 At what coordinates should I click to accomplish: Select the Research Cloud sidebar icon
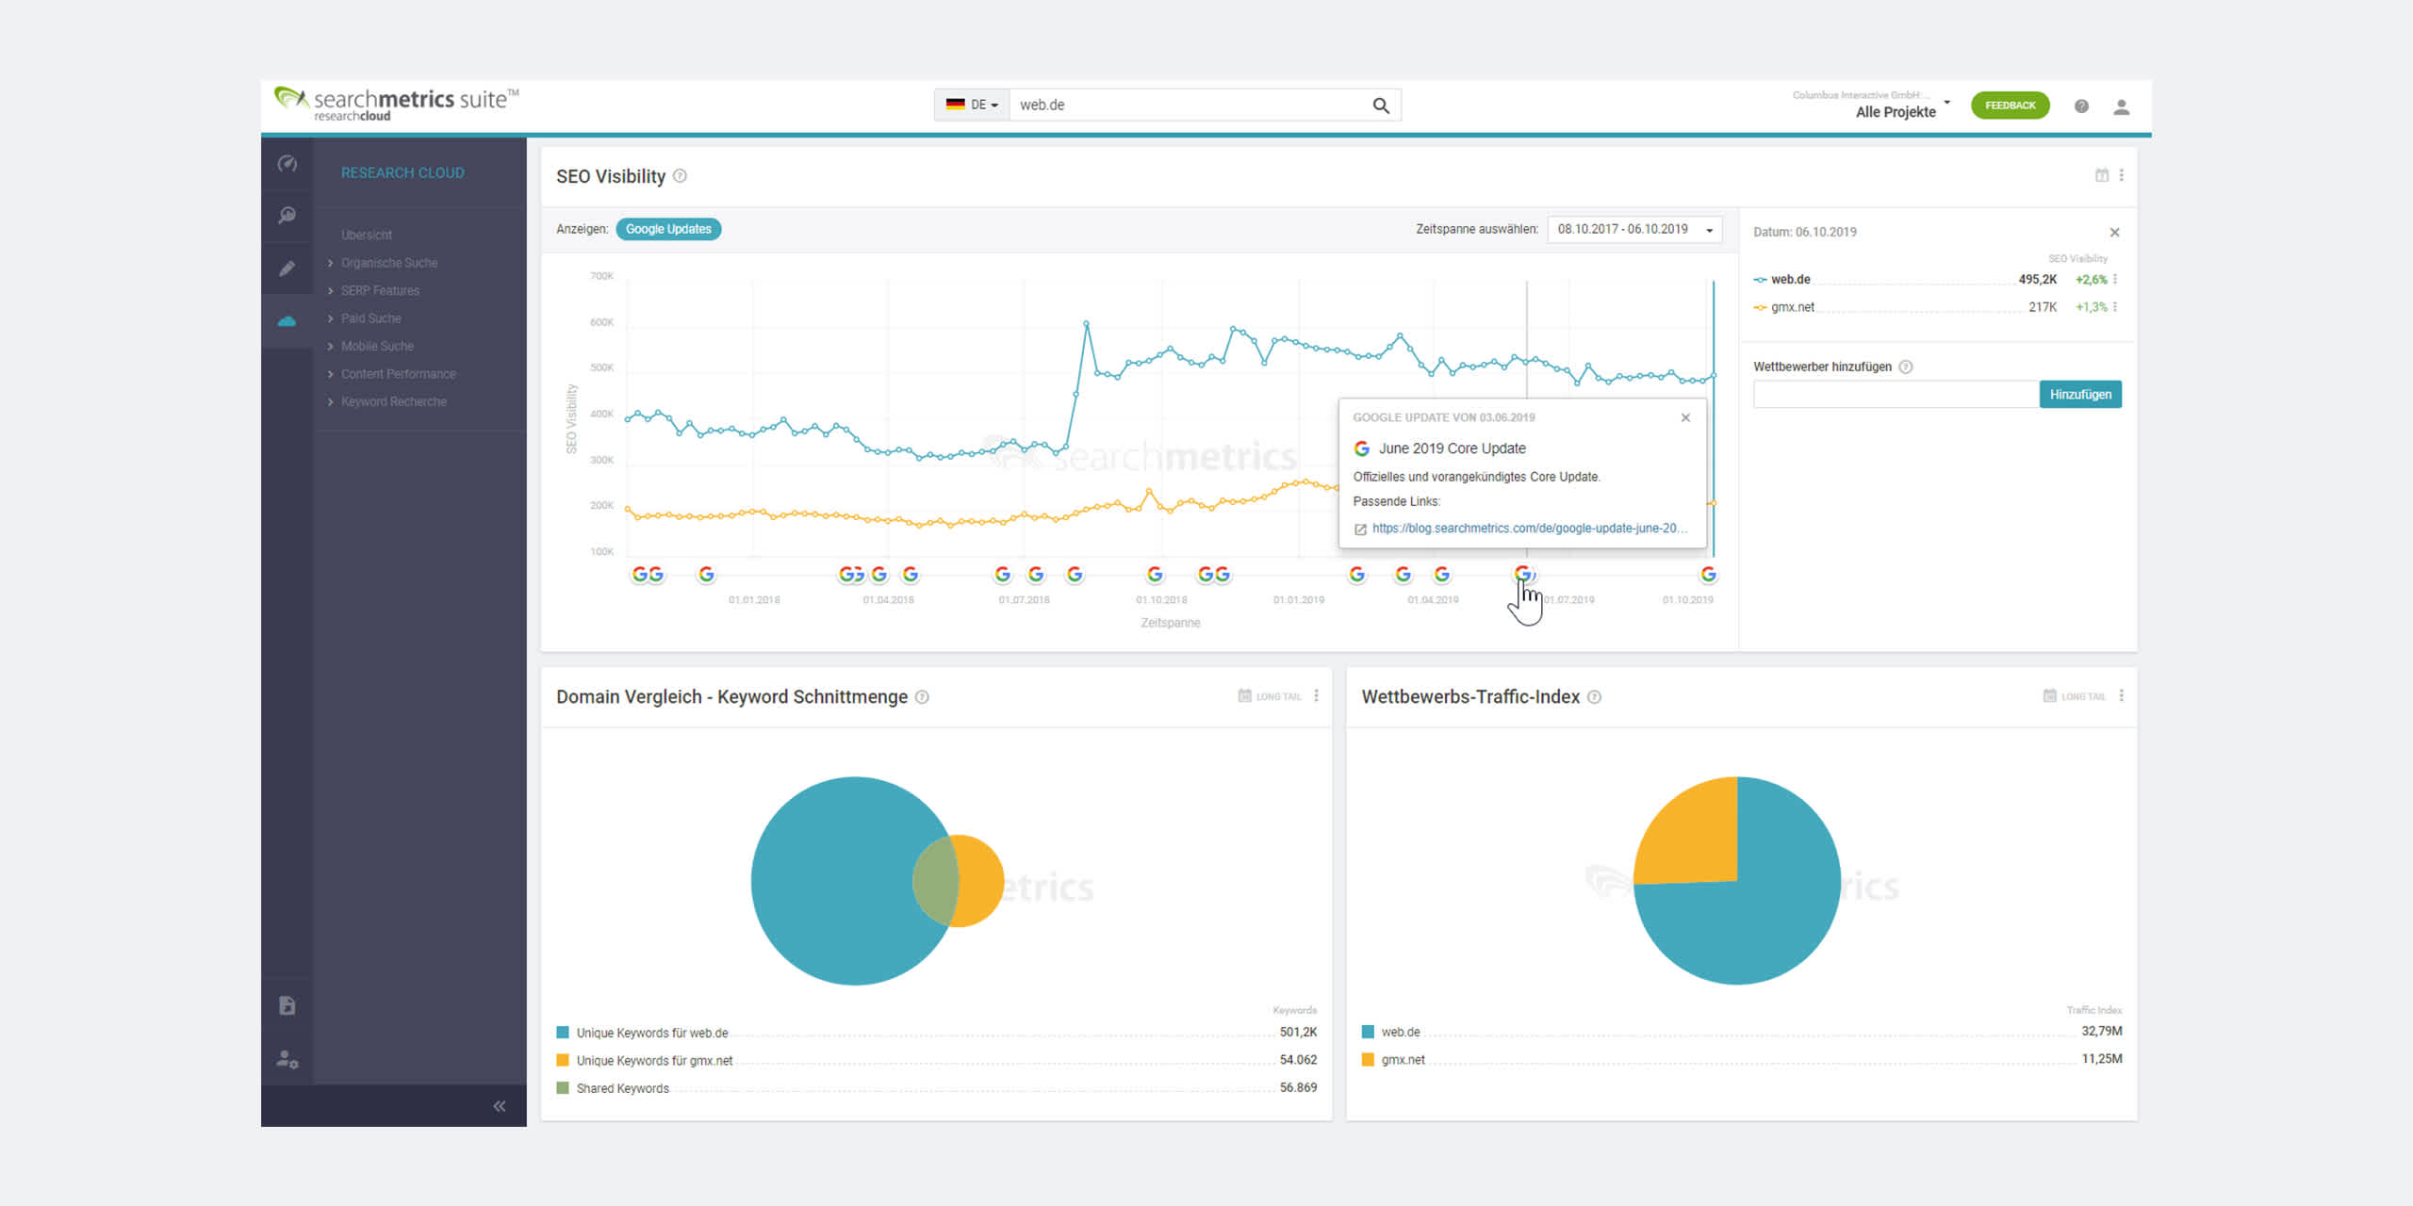click(x=287, y=321)
